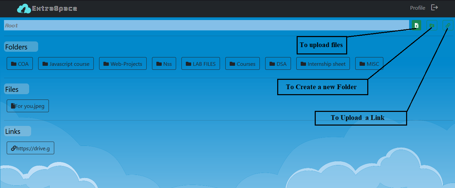Viewport: 455px width, 188px height.
Task: Click the create new folder icon
Action: pyautogui.click(x=432, y=25)
